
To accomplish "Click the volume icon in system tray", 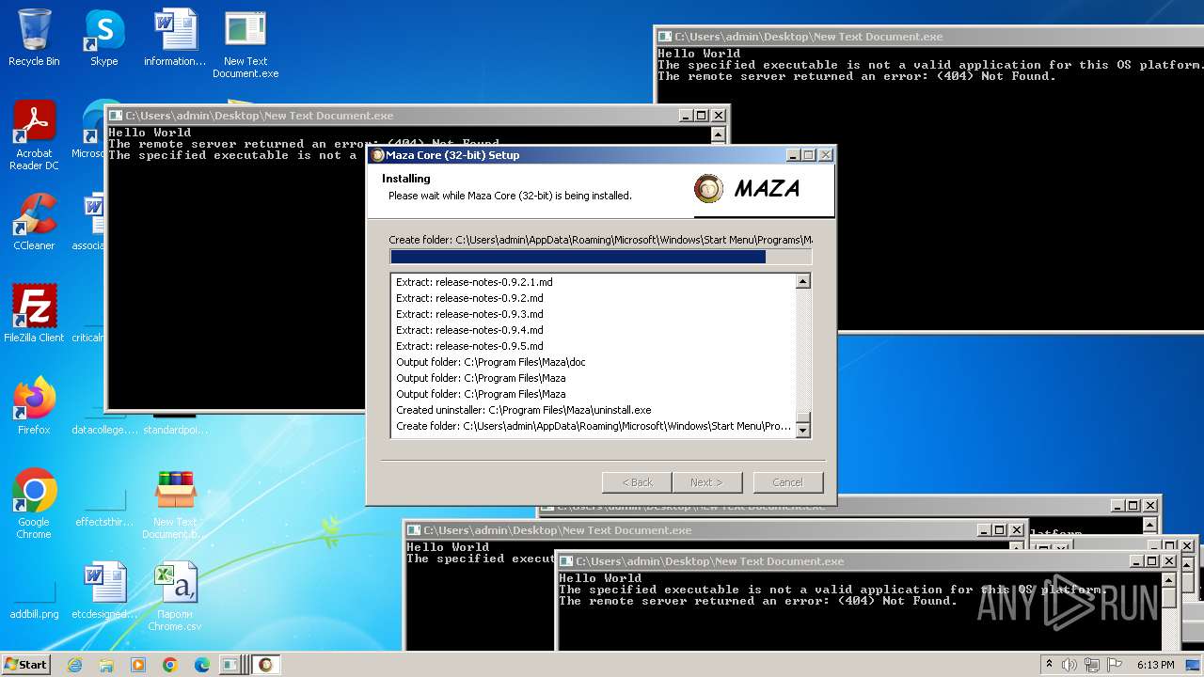I will [x=1070, y=665].
